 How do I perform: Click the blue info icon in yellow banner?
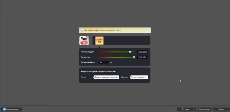(82, 30)
